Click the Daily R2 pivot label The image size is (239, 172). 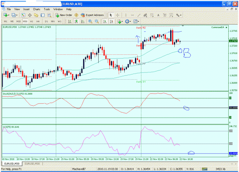(x=141, y=28)
